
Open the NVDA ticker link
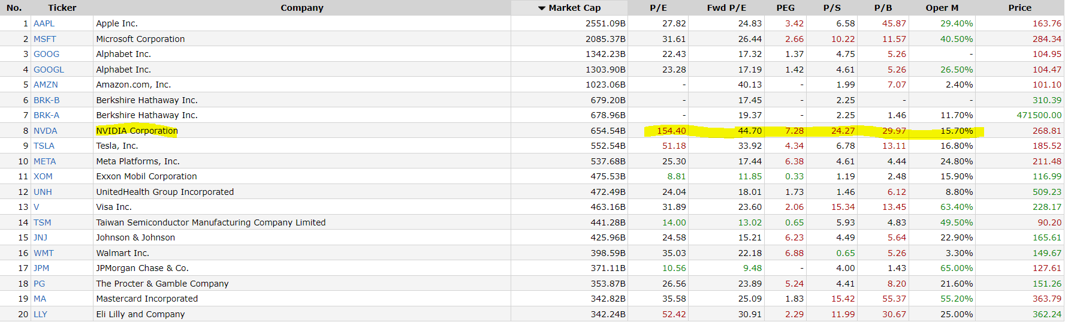tap(46, 131)
